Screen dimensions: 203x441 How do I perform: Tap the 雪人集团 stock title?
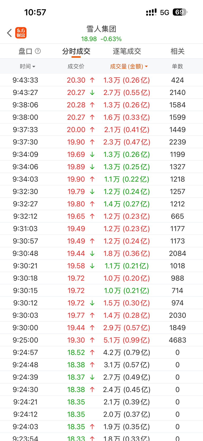point(101,29)
